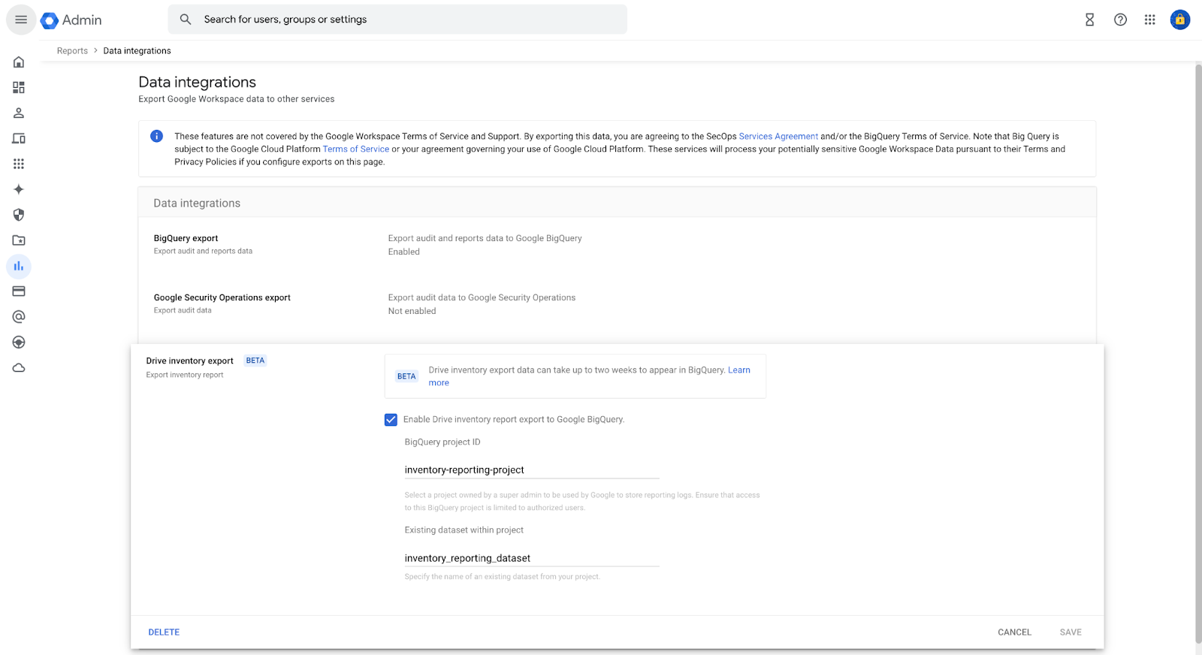
Task: Click the Drive inventory export heading
Action: [189, 361]
